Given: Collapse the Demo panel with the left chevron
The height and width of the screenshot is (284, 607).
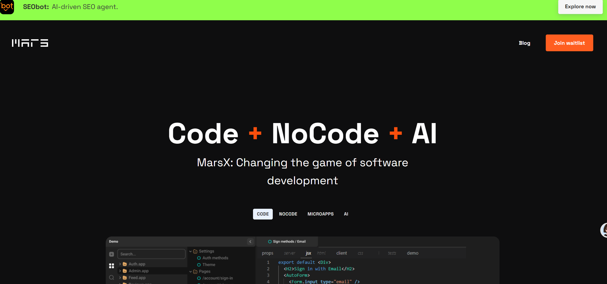Looking at the screenshot, I should [x=250, y=241].
